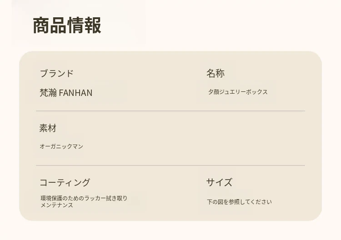The image size is (341, 240).
Task: Click the メンテナンス text line
Action: tap(57, 205)
